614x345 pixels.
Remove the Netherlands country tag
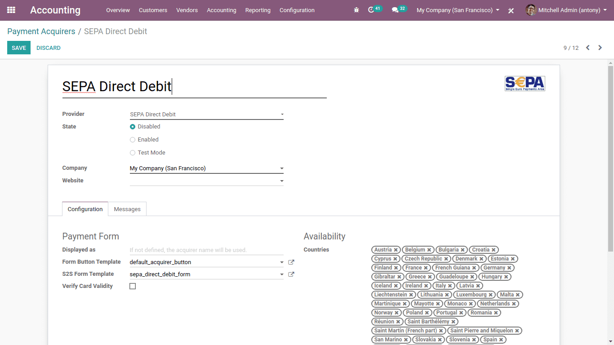tap(514, 304)
